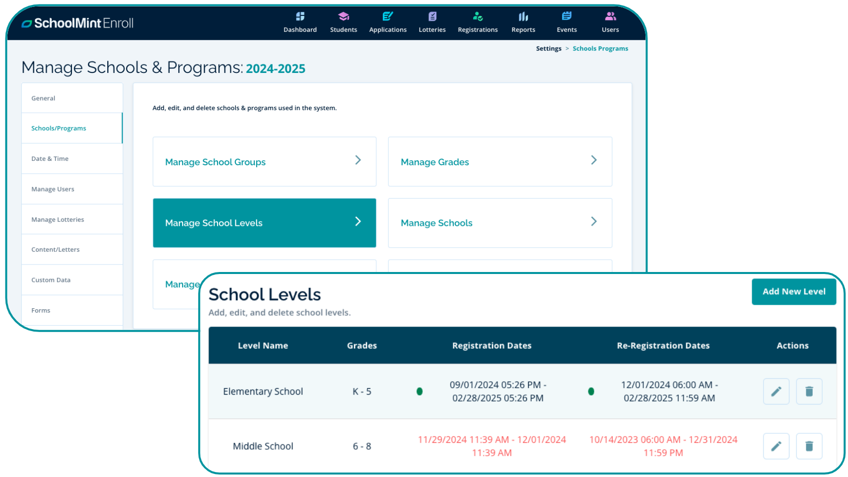848x477 pixels.
Task: Delete the Middle School level
Action: click(809, 446)
